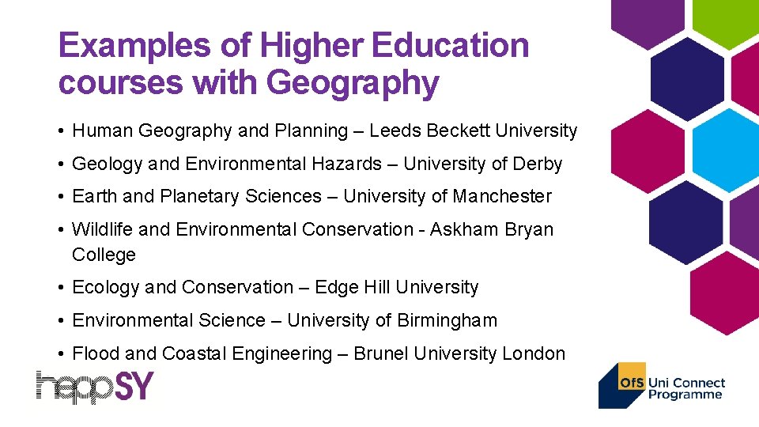Select Flood and Coastal Engineering course text

pyautogui.click(x=202, y=353)
